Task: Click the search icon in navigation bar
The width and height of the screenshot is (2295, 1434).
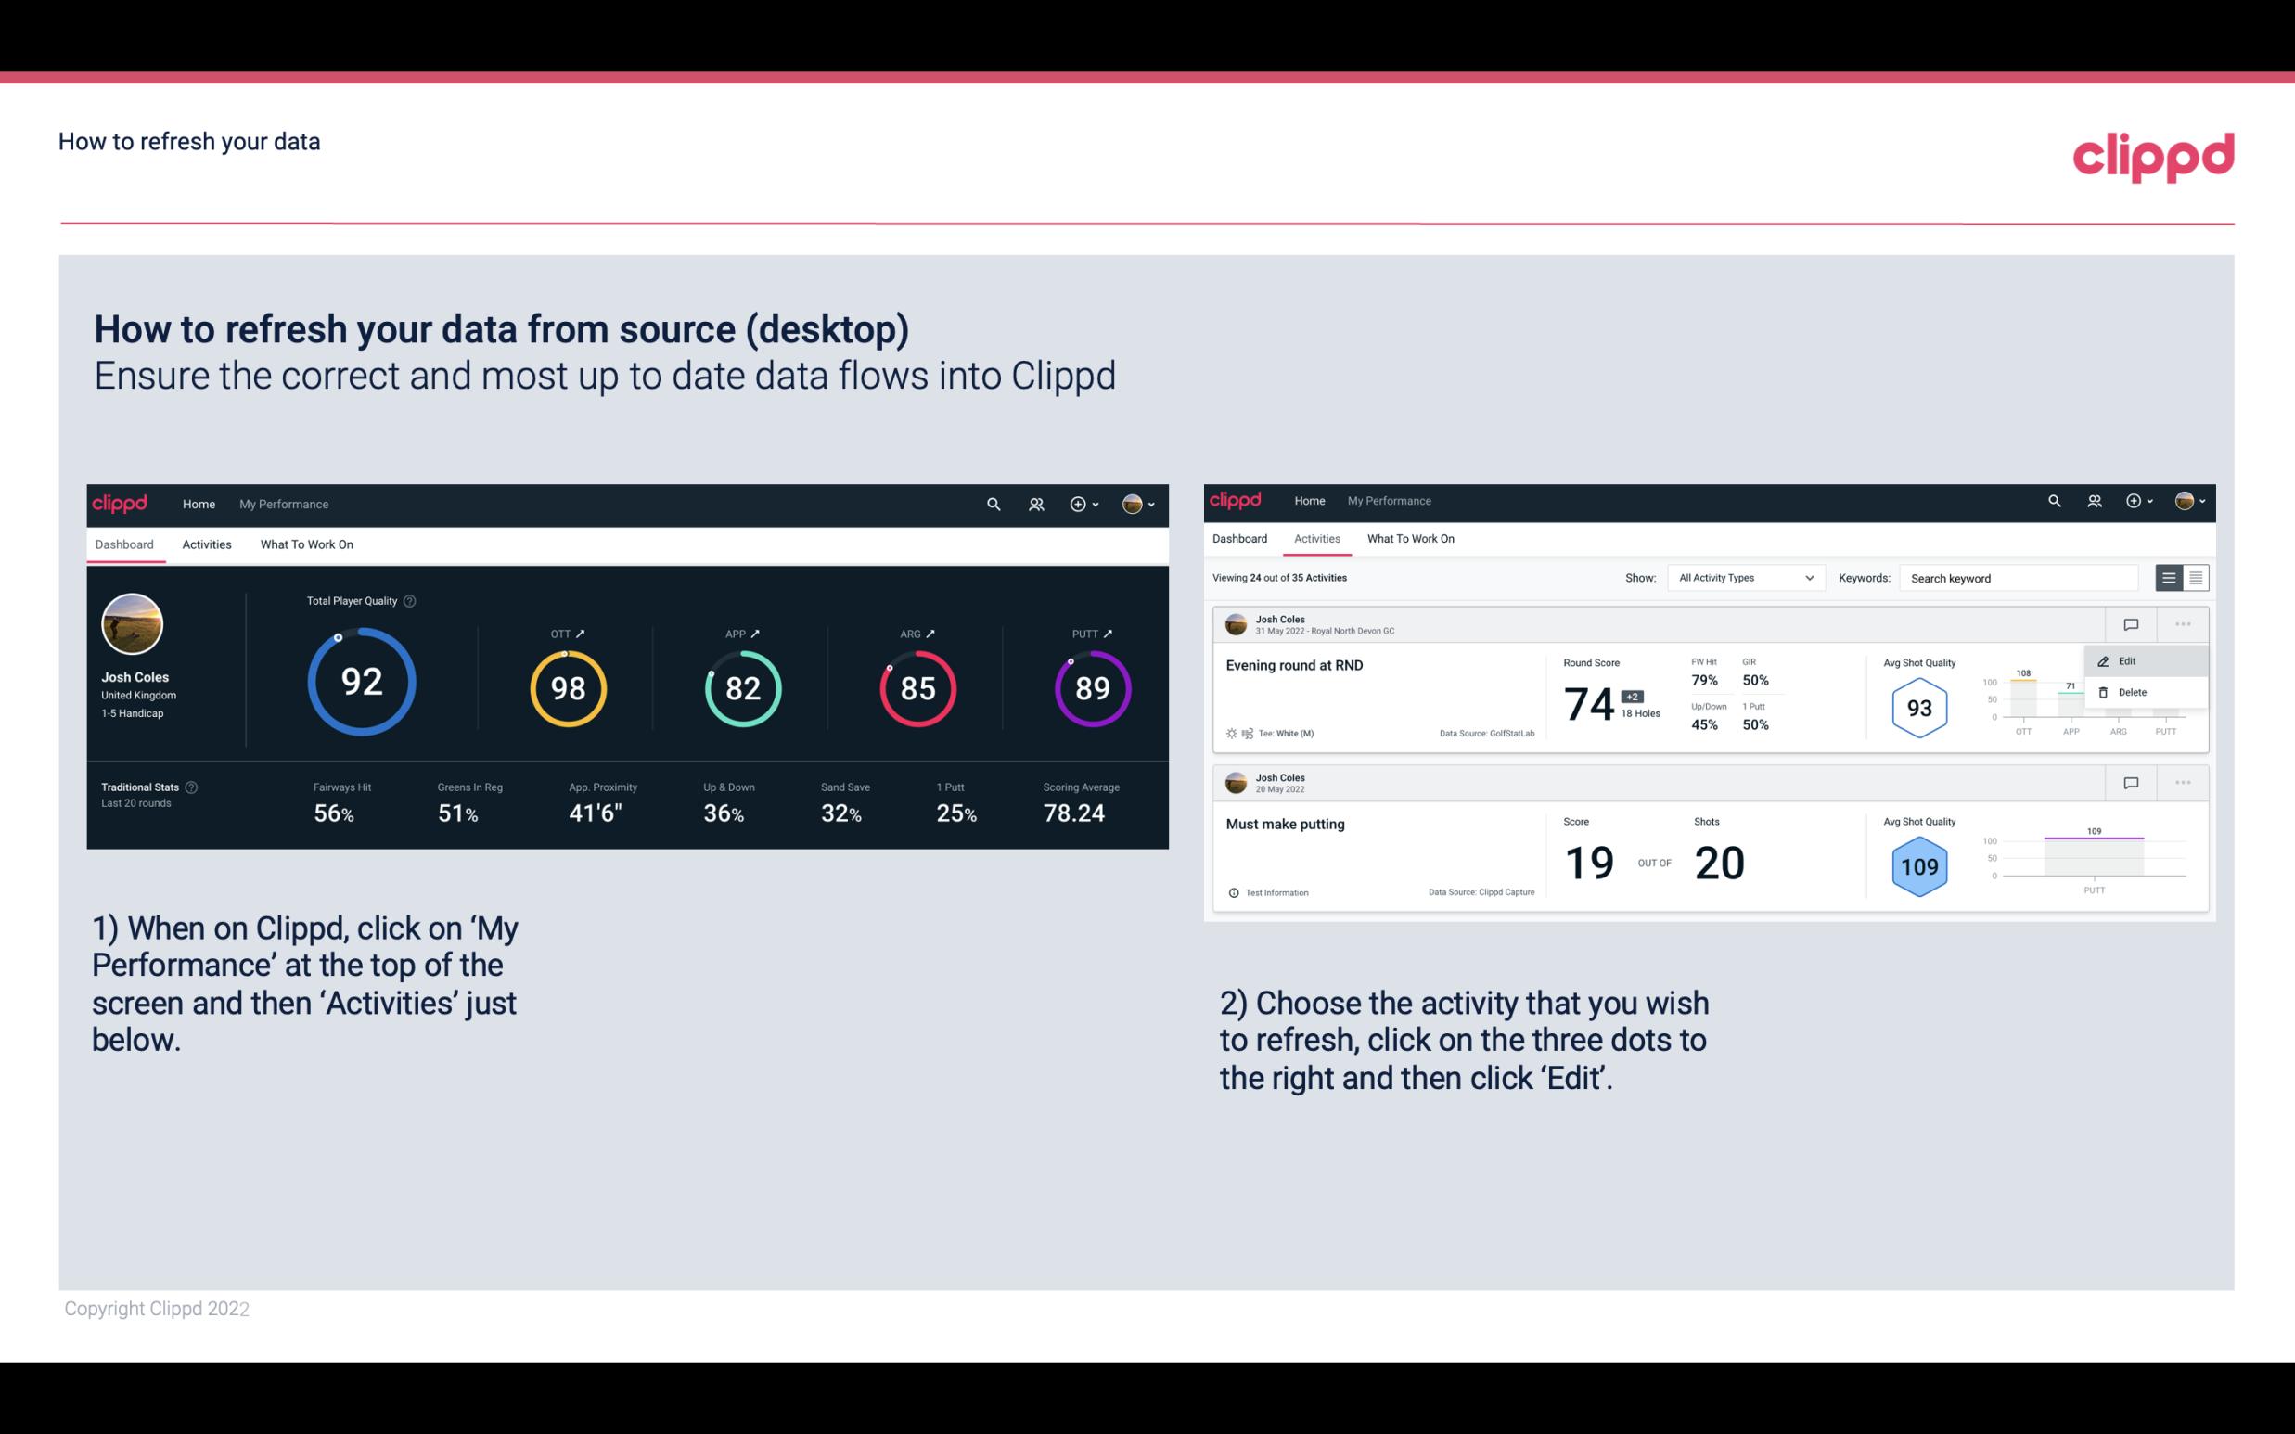Action: tap(992, 502)
